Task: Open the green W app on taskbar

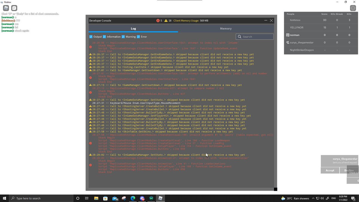Action: click(x=151, y=198)
